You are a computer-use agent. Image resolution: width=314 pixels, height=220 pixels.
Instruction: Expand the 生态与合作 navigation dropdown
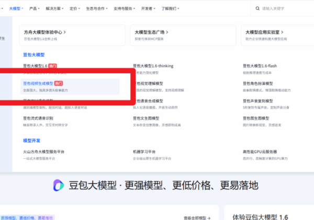coord(97,8)
